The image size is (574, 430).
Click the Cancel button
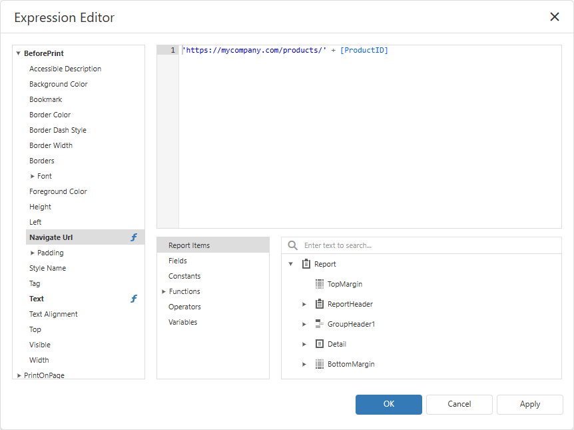[x=459, y=405]
